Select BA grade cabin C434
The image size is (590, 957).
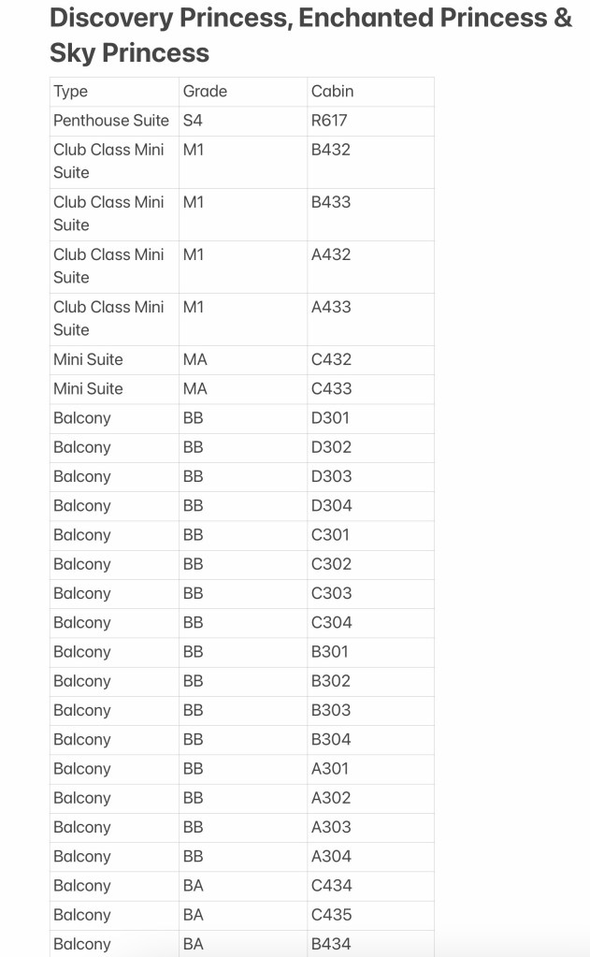pyautogui.click(x=331, y=885)
